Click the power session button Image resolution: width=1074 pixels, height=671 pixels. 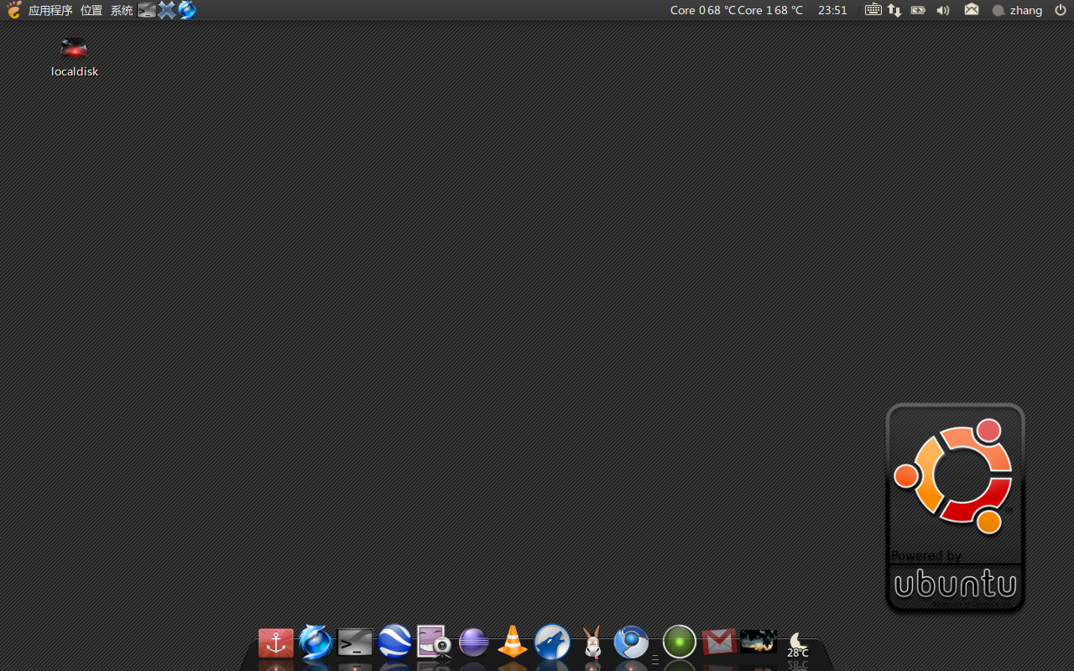click(x=1061, y=10)
